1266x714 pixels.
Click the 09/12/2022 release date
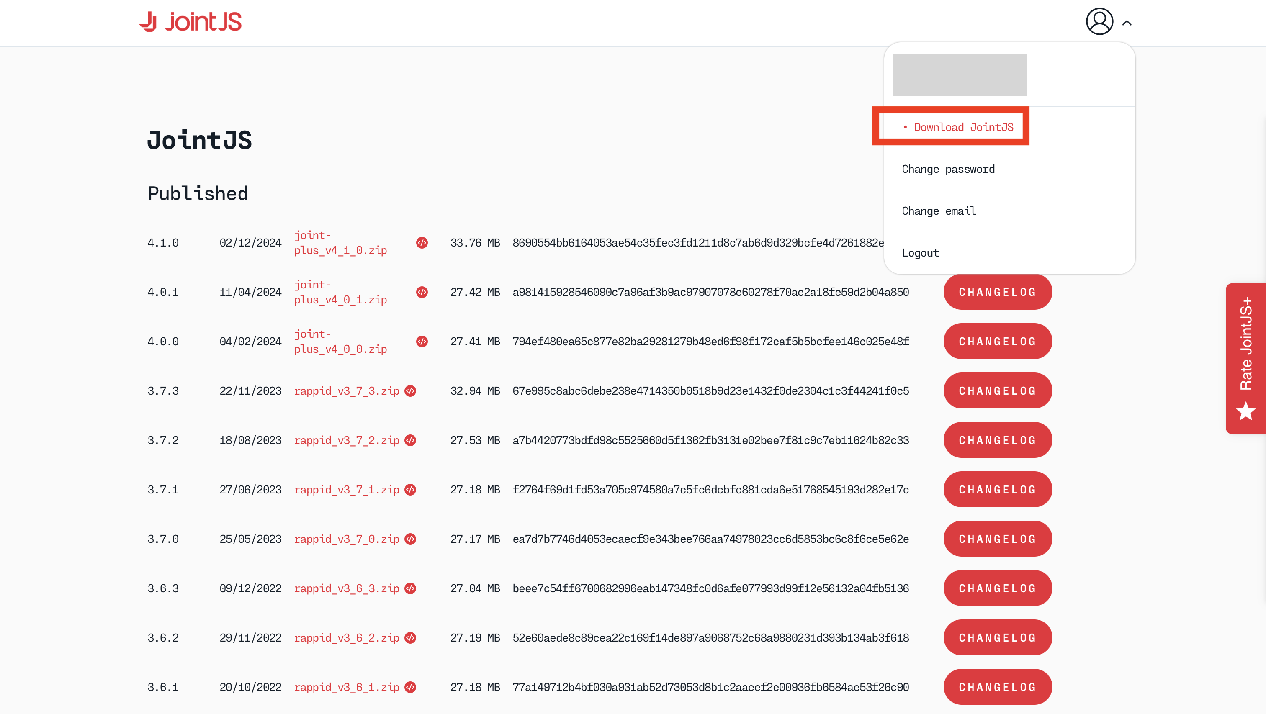tap(250, 588)
